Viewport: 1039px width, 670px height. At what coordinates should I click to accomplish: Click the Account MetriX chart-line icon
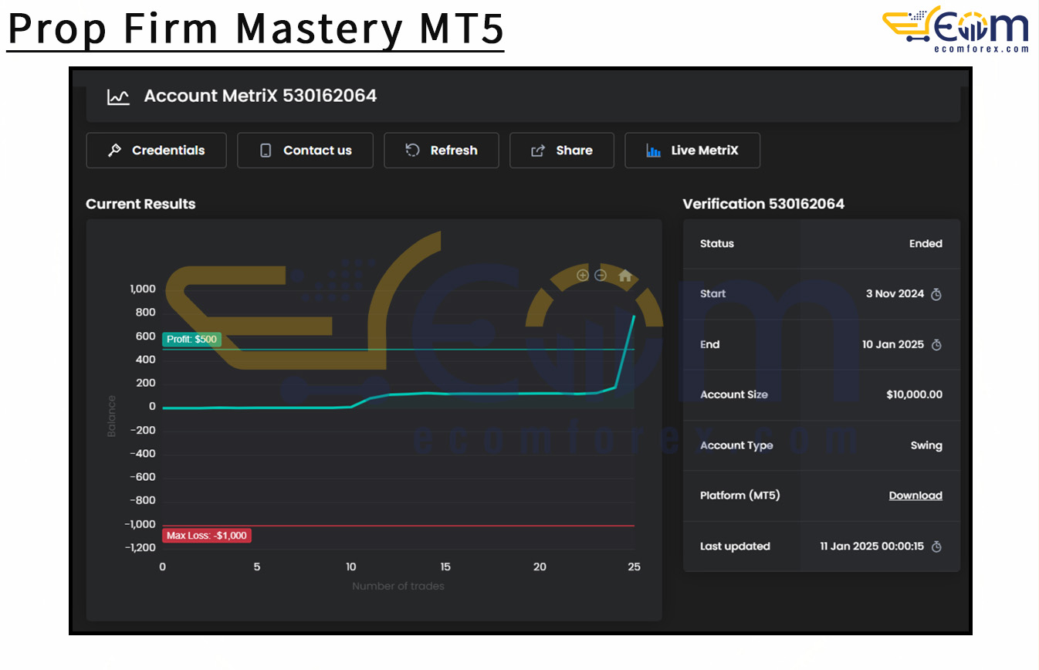click(x=118, y=96)
